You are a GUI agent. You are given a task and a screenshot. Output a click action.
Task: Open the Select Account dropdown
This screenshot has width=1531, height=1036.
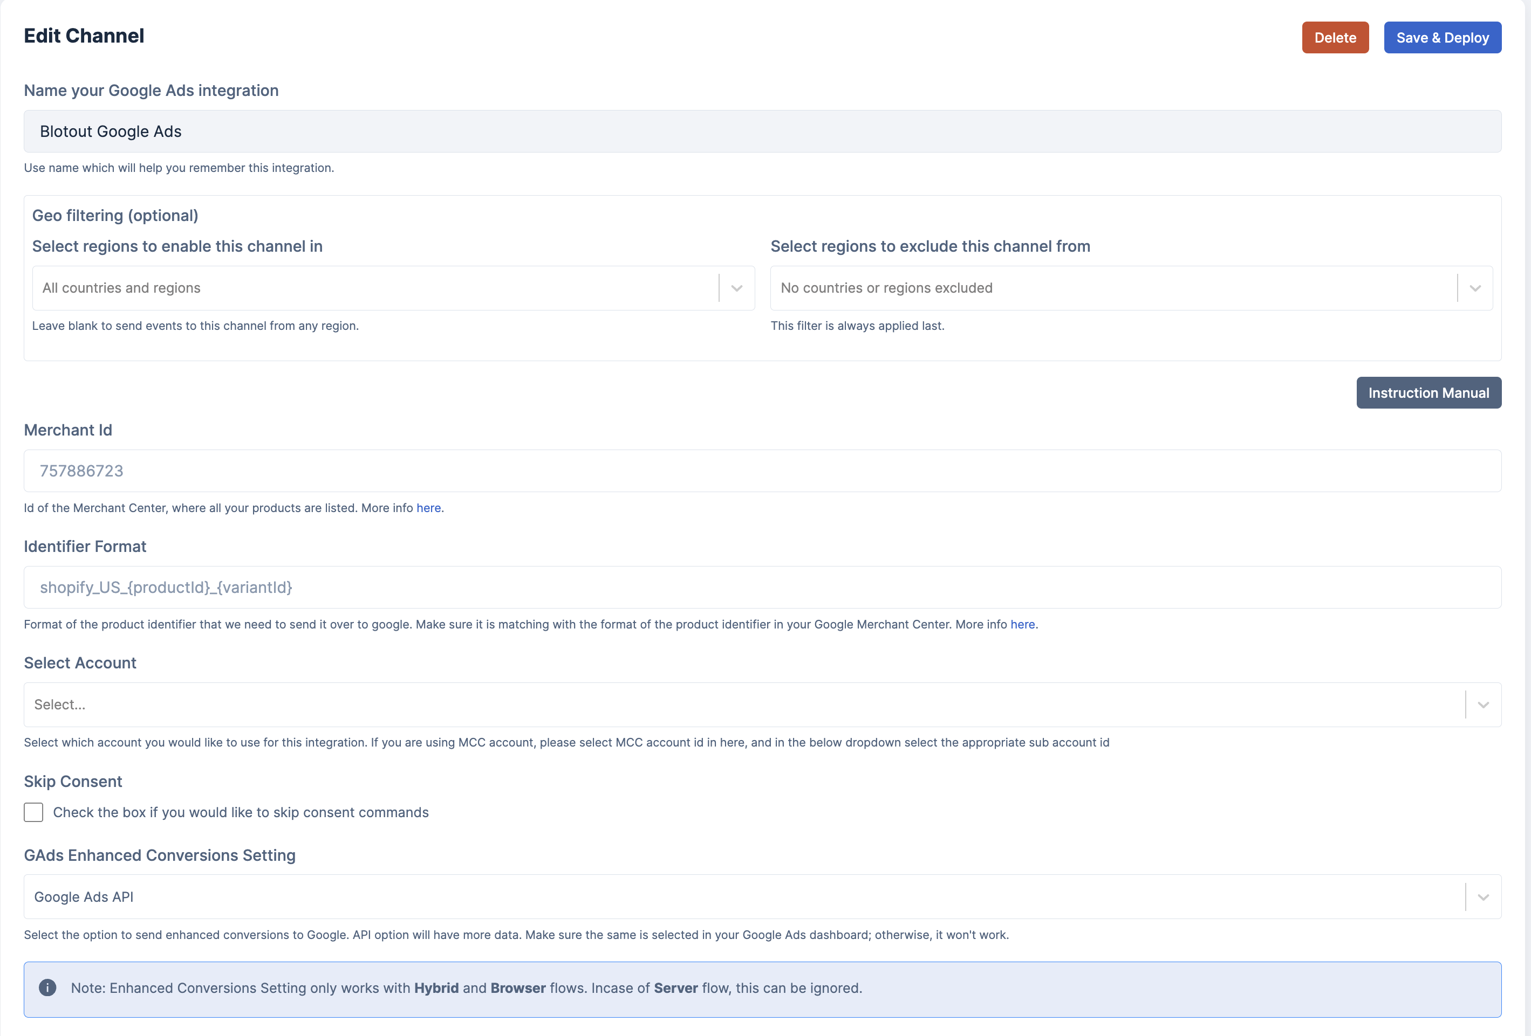pos(744,705)
